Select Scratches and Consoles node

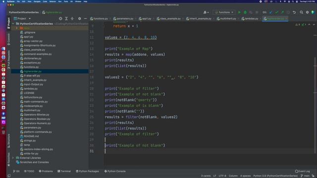tap(34, 162)
